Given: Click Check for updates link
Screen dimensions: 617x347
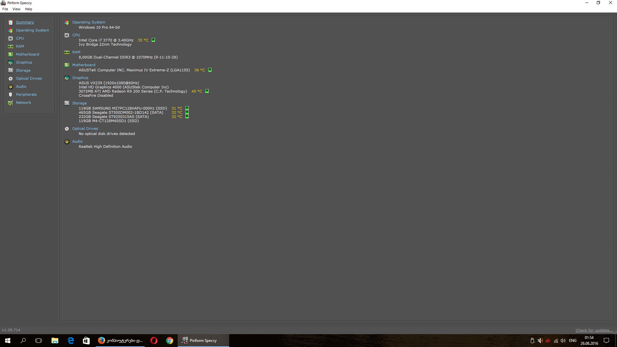Looking at the screenshot, I should point(594,330).
